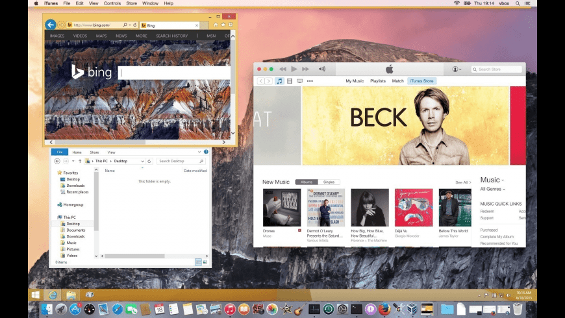The width and height of the screenshot is (565, 318).
Task: Select Albums in New Music toggle
Action: [x=307, y=182]
